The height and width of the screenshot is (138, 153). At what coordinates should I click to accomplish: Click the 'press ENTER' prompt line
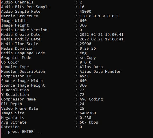point(21,132)
